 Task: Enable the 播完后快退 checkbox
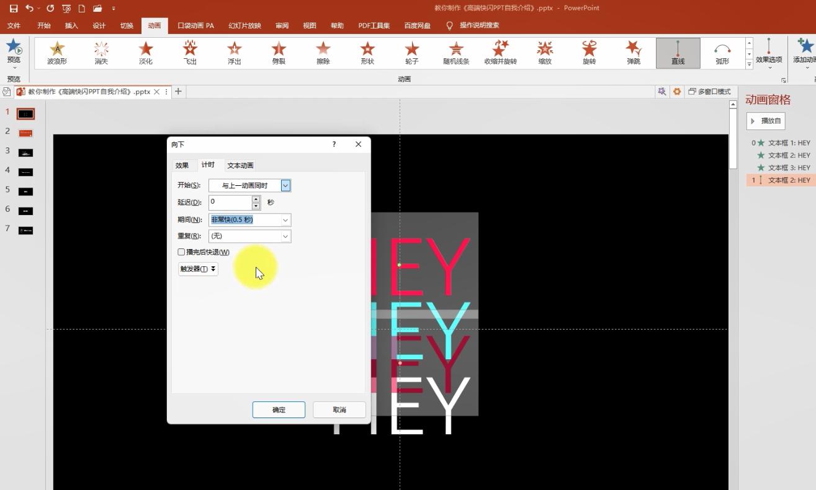(x=181, y=252)
